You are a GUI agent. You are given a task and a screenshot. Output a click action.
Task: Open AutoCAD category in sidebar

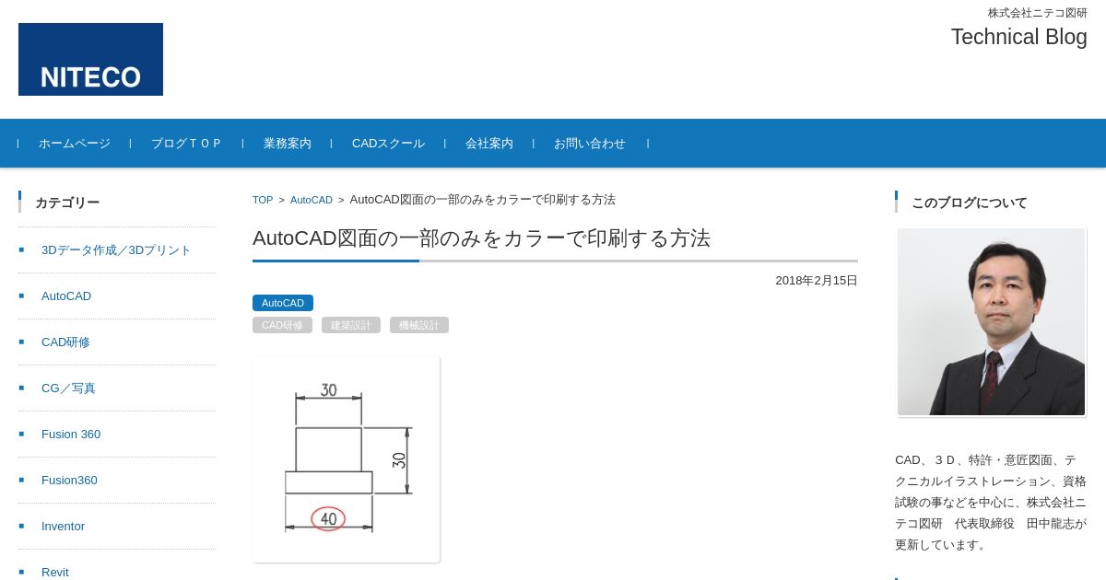[x=66, y=296]
